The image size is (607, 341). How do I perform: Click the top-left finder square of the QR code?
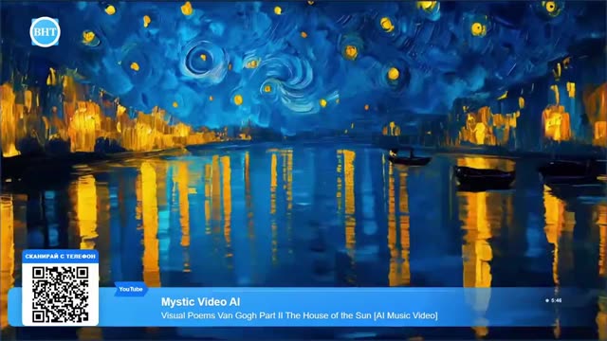(38, 273)
